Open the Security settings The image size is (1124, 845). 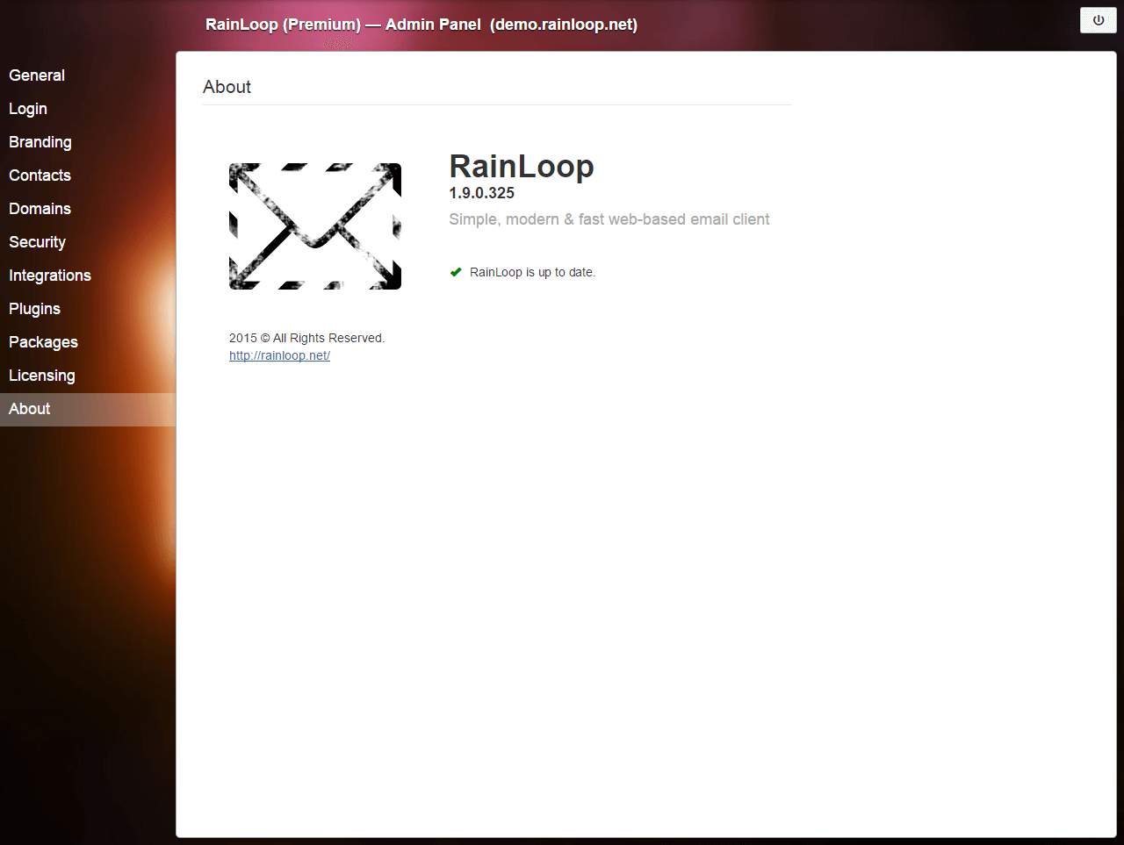coord(37,242)
